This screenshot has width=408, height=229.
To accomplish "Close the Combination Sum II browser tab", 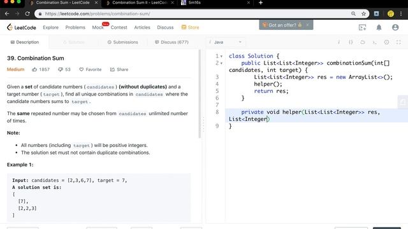I will click(x=172, y=3).
